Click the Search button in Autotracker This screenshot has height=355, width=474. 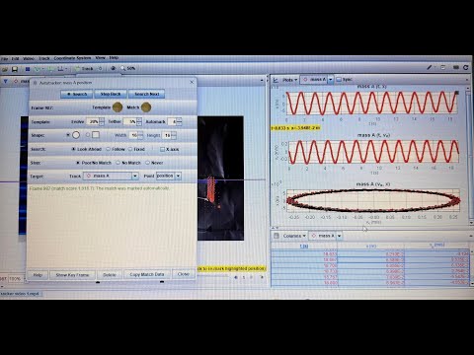point(77,94)
